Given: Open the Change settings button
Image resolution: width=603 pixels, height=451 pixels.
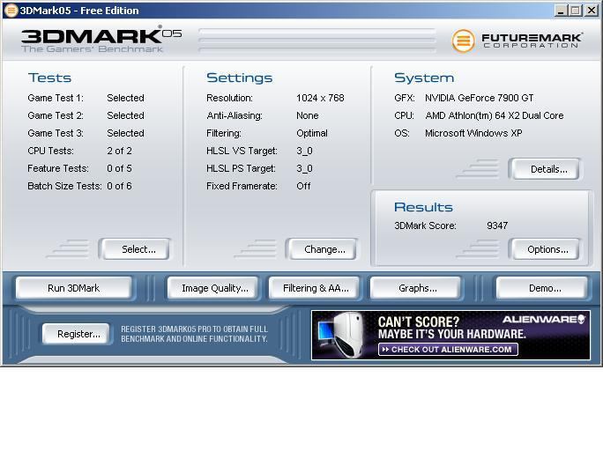Looking at the screenshot, I should click(x=321, y=249).
